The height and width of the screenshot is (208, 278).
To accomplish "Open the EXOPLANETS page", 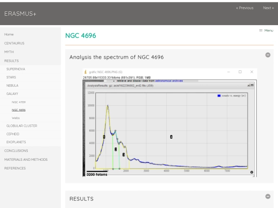I will click(16, 142).
